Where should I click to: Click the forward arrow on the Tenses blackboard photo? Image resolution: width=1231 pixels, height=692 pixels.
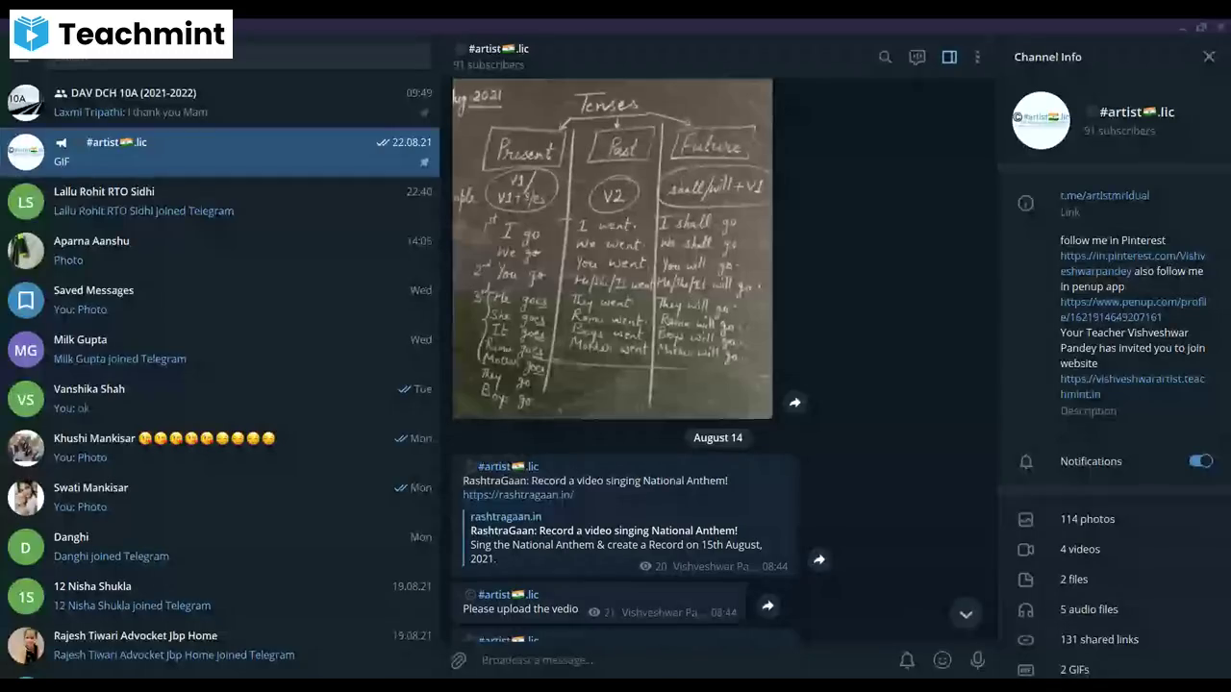(x=795, y=403)
